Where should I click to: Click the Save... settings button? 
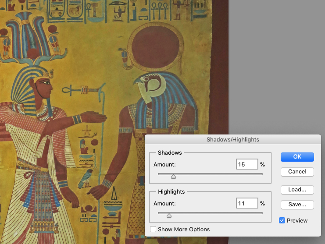tap(297, 205)
